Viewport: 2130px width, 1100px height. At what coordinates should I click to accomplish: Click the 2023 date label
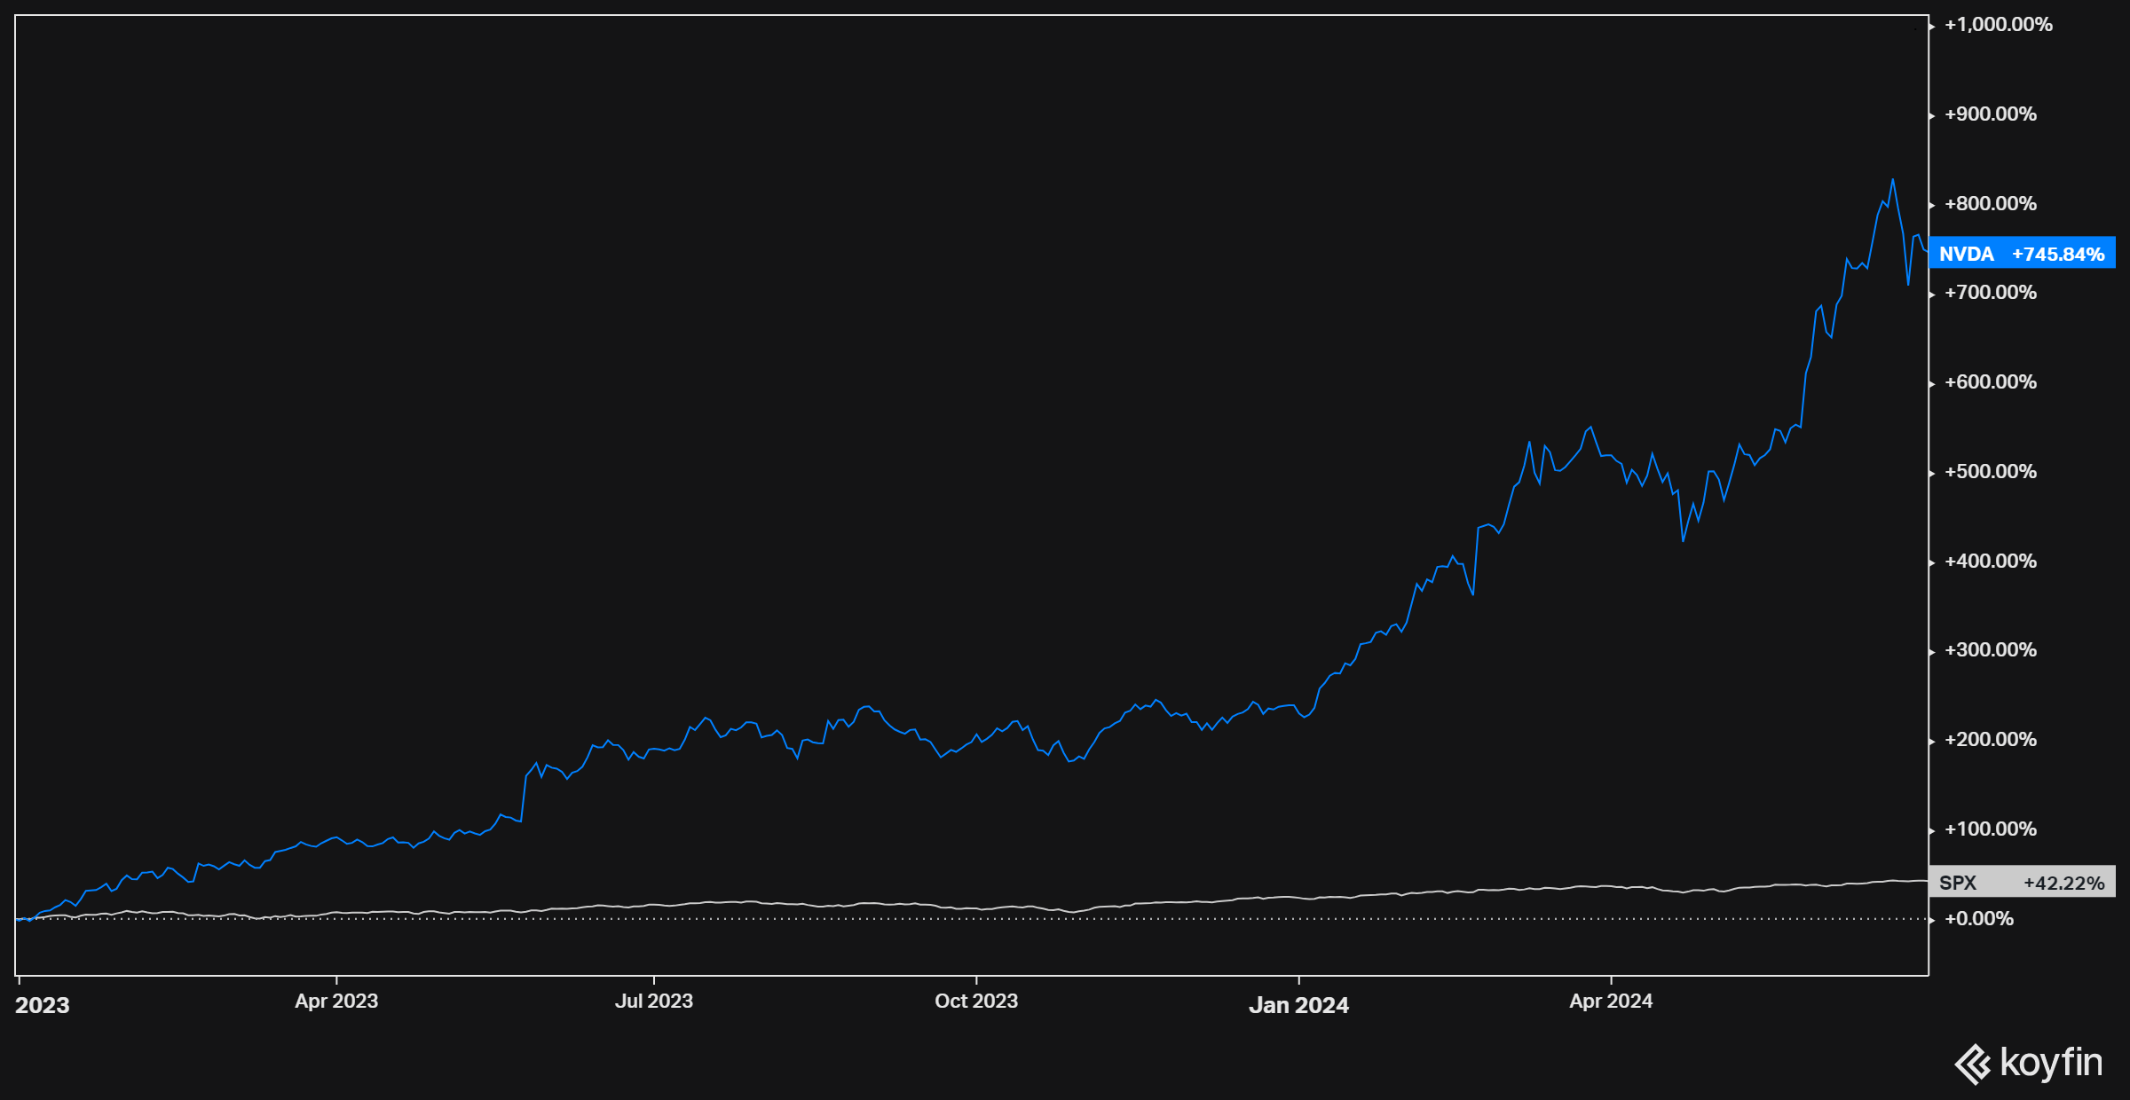43,1005
